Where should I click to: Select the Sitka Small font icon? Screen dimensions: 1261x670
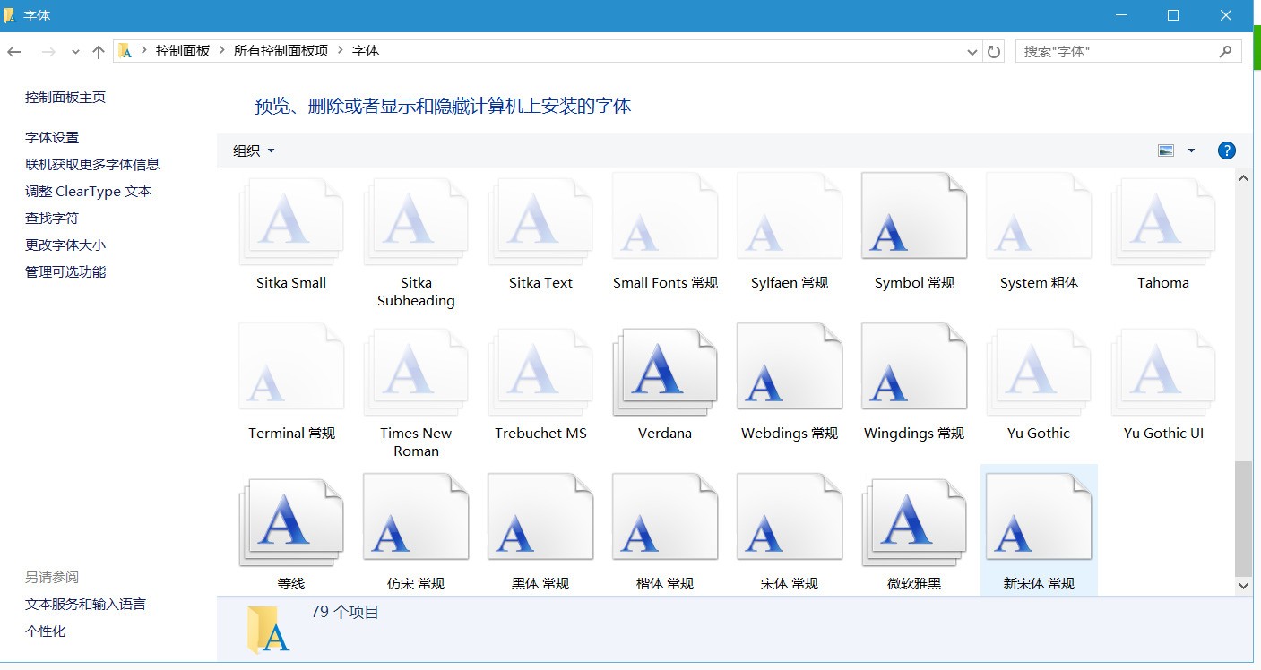[291, 221]
